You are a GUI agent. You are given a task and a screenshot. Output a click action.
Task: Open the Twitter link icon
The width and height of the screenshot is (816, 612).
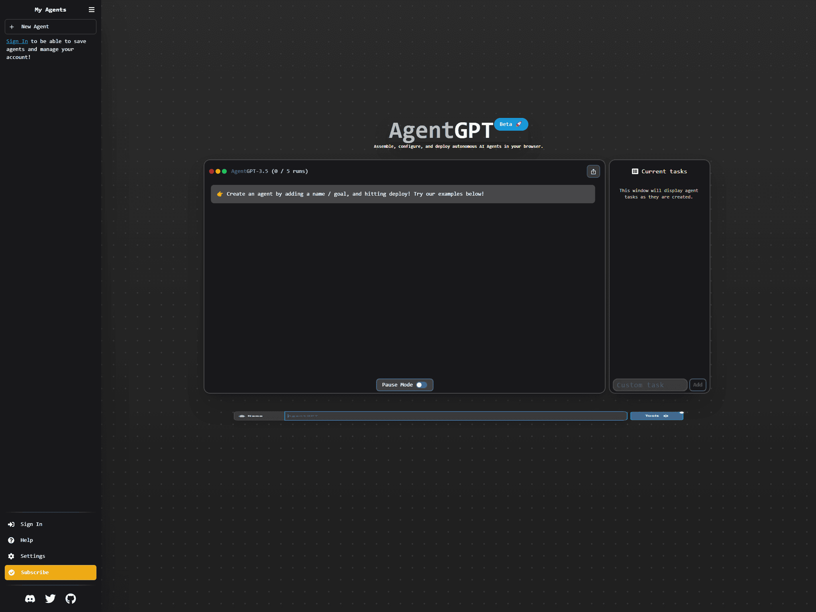tap(50, 599)
